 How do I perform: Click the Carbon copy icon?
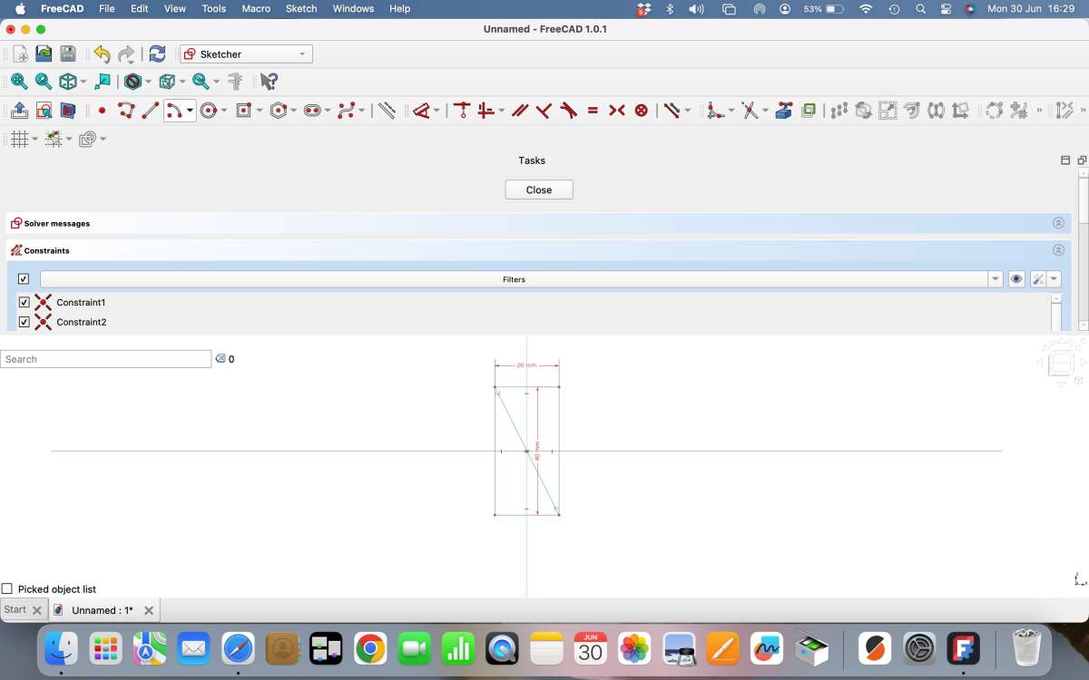coord(809,111)
